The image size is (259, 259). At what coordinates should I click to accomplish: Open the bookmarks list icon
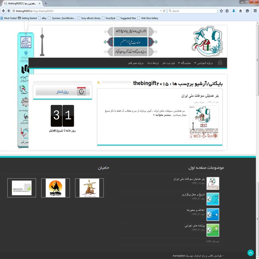click(x=227, y=11)
